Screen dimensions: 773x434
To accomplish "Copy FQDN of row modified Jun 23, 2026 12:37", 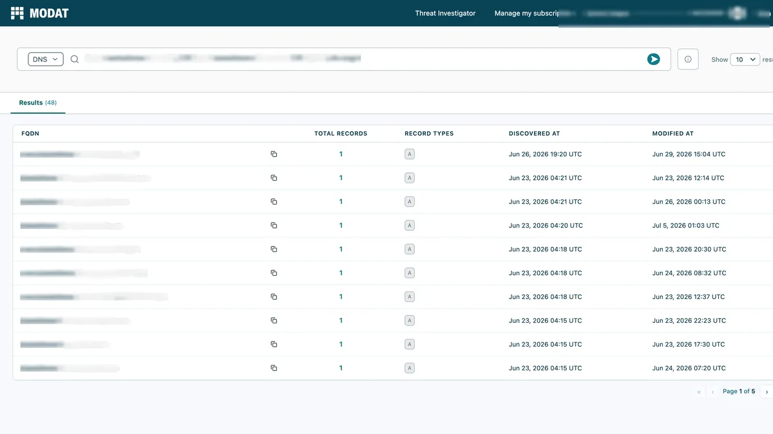I will click(274, 297).
